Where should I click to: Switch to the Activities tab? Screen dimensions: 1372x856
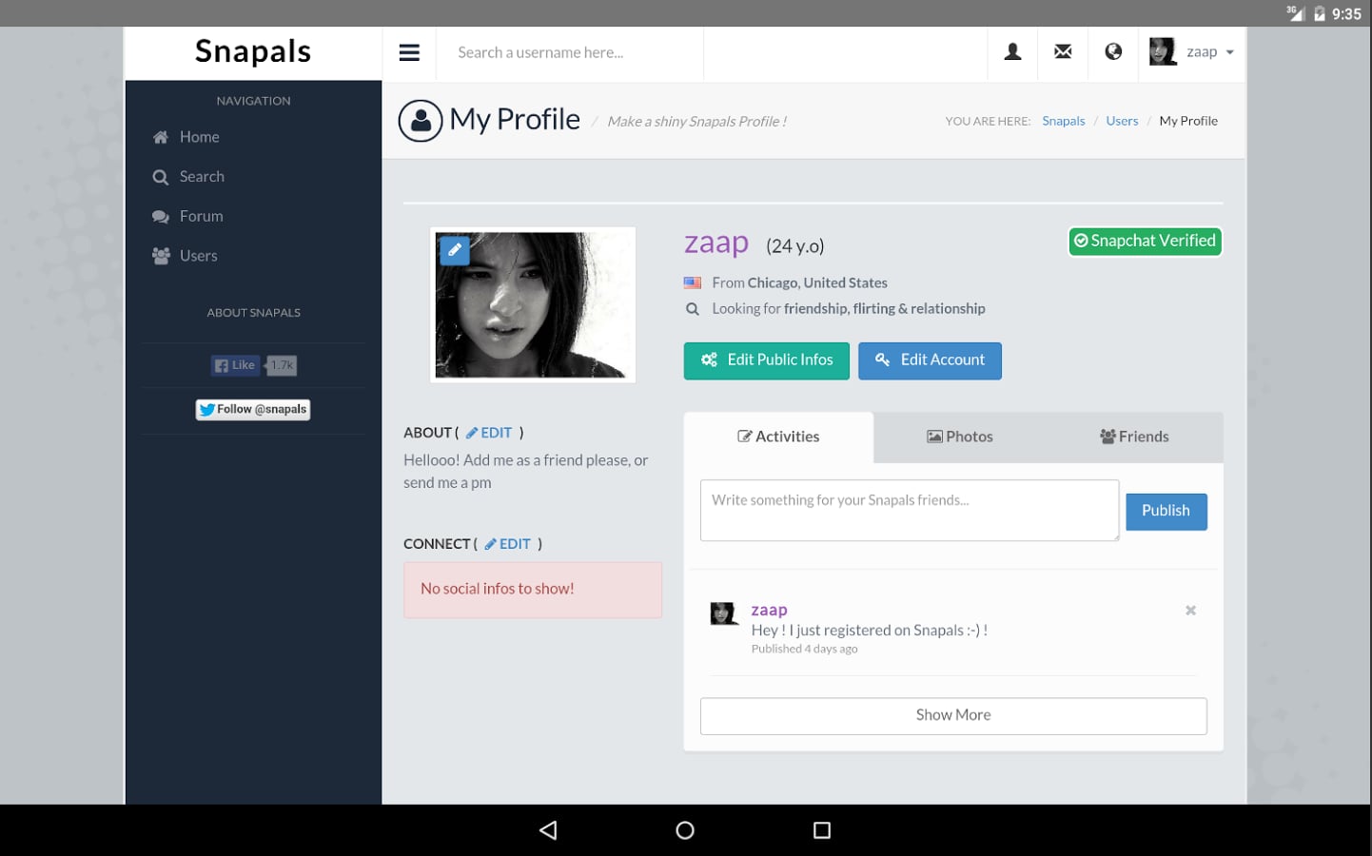(x=778, y=438)
